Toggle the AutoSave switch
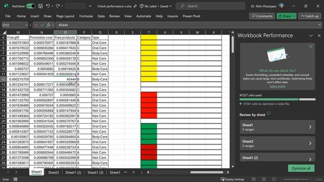Image resolution: width=324 pixels, height=182 pixels. (31, 6)
